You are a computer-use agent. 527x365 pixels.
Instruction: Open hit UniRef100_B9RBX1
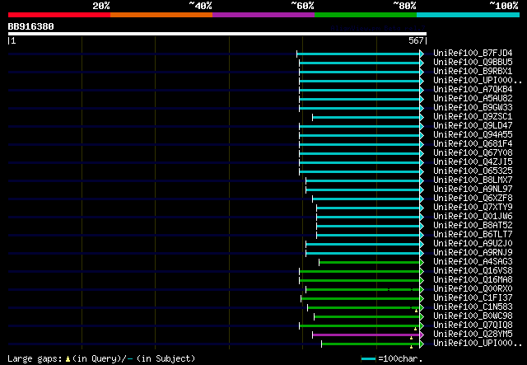coord(473,72)
